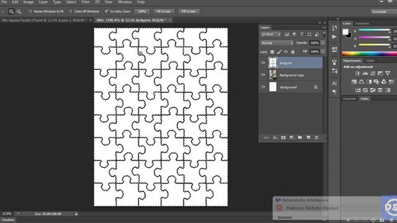Filter layers by smart objects icon
The width and height of the screenshot is (397, 223).
(x=317, y=35)
